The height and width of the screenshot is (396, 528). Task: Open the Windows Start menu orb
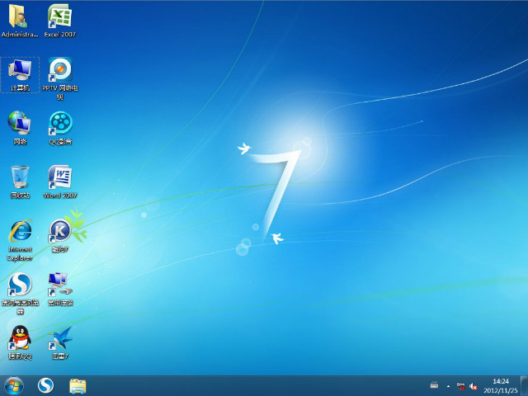click(x=14, y=386)
